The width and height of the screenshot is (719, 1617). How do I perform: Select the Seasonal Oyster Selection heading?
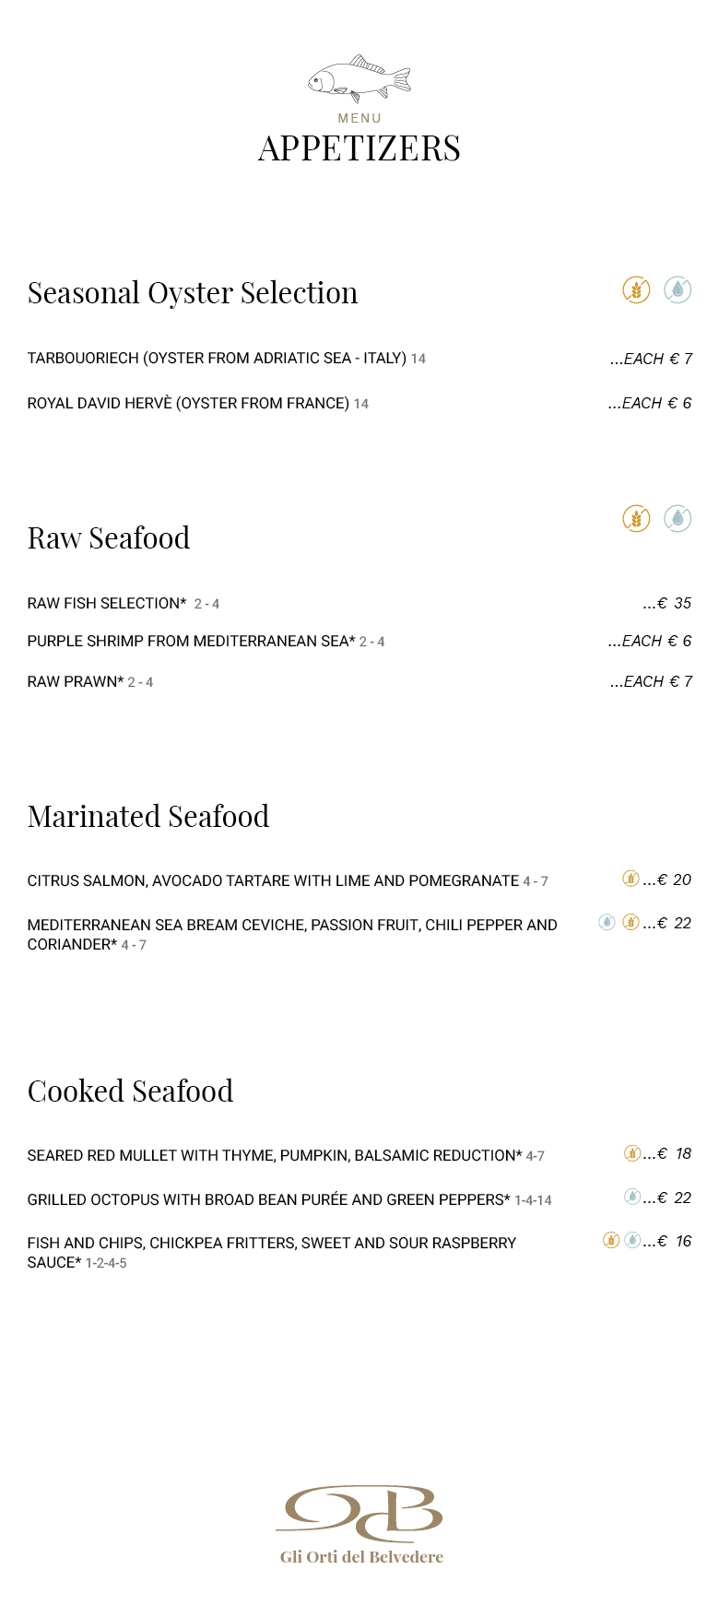(x=193, y=293)
